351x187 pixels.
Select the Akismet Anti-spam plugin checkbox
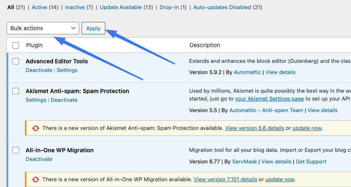[x=16, y=91]
